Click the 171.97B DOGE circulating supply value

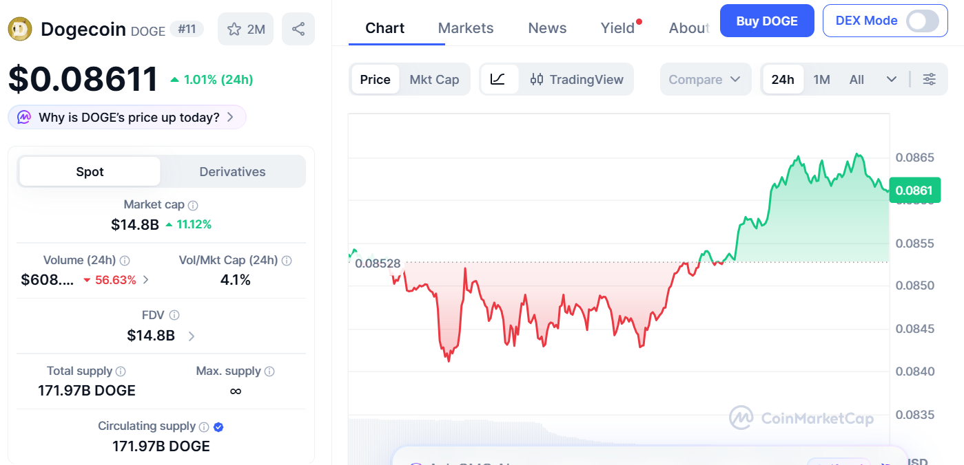(161, 446)
